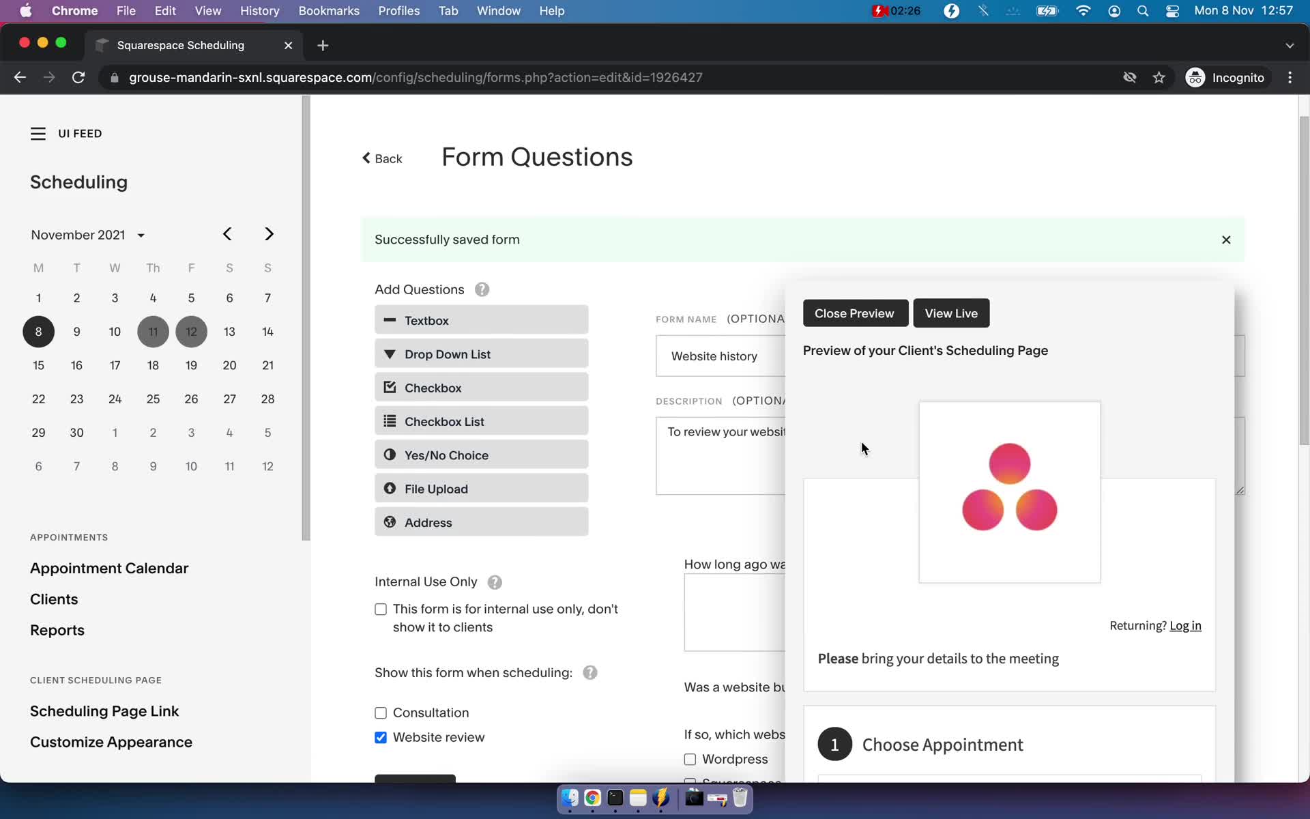The width and height of the screenshot is (1310, 819).
Task: Click the Close Preview button
Action: (854, 313)
